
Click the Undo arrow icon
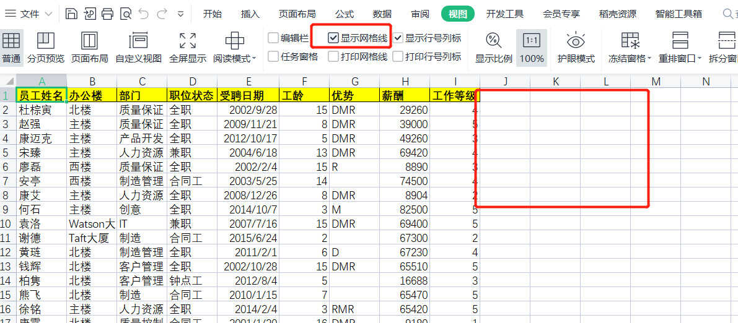point(144,14)
